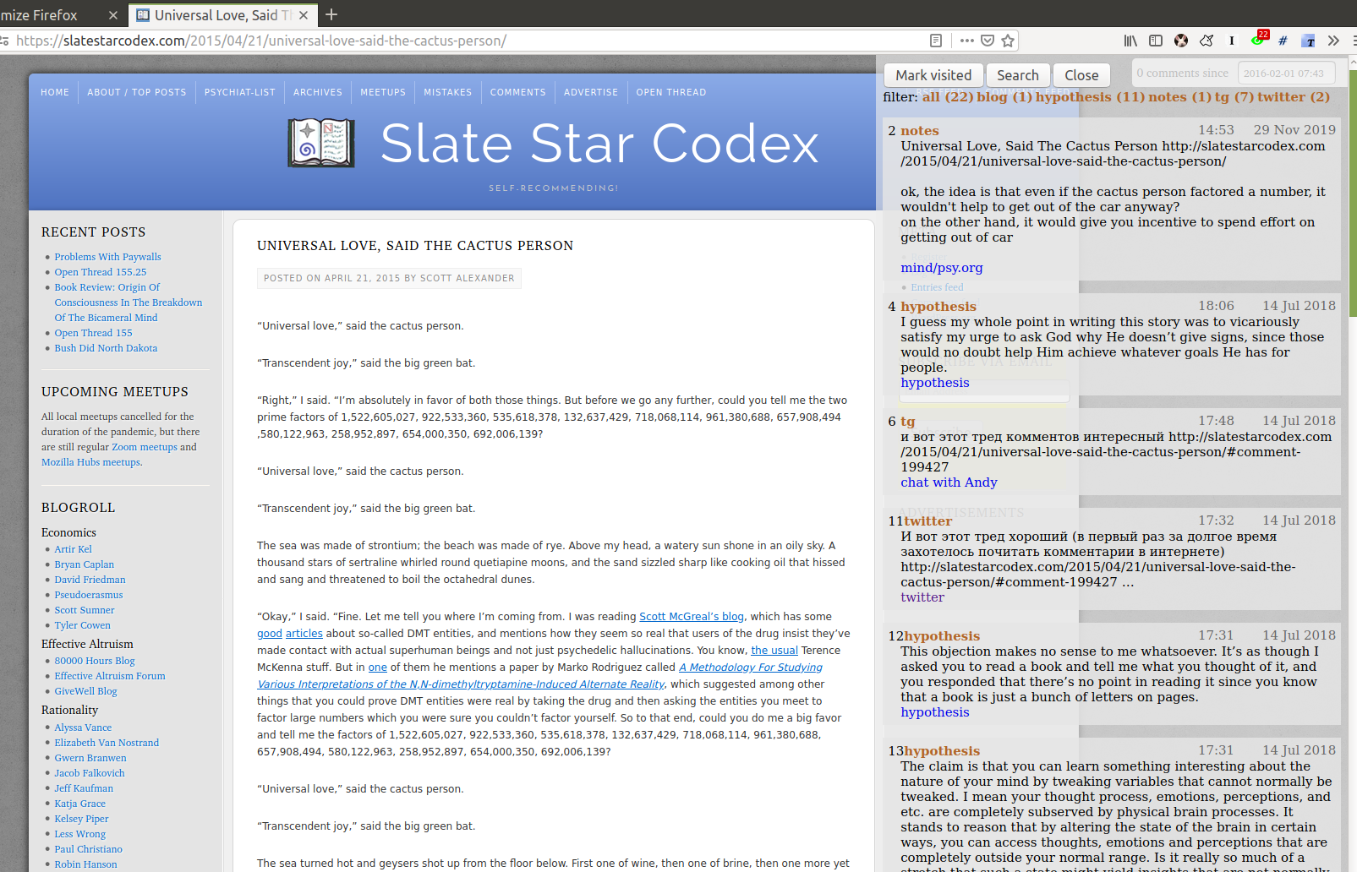This screenshot has width=1357, height=872.
Task: Expand toolbar overflow chevron
Action: [1333, 41]
